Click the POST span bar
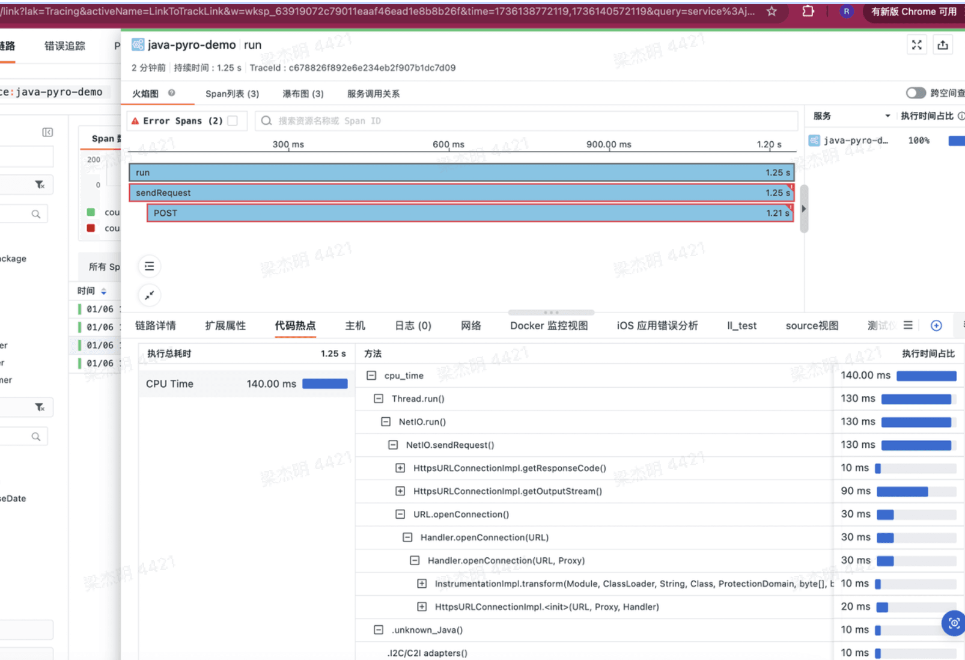The height and width of the screenshot is (660, 965). [470, 213]
